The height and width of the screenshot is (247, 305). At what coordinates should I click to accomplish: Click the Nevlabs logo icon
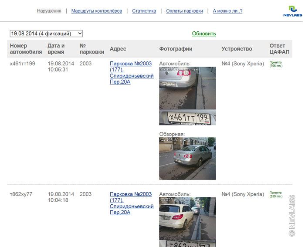[292, 11]
